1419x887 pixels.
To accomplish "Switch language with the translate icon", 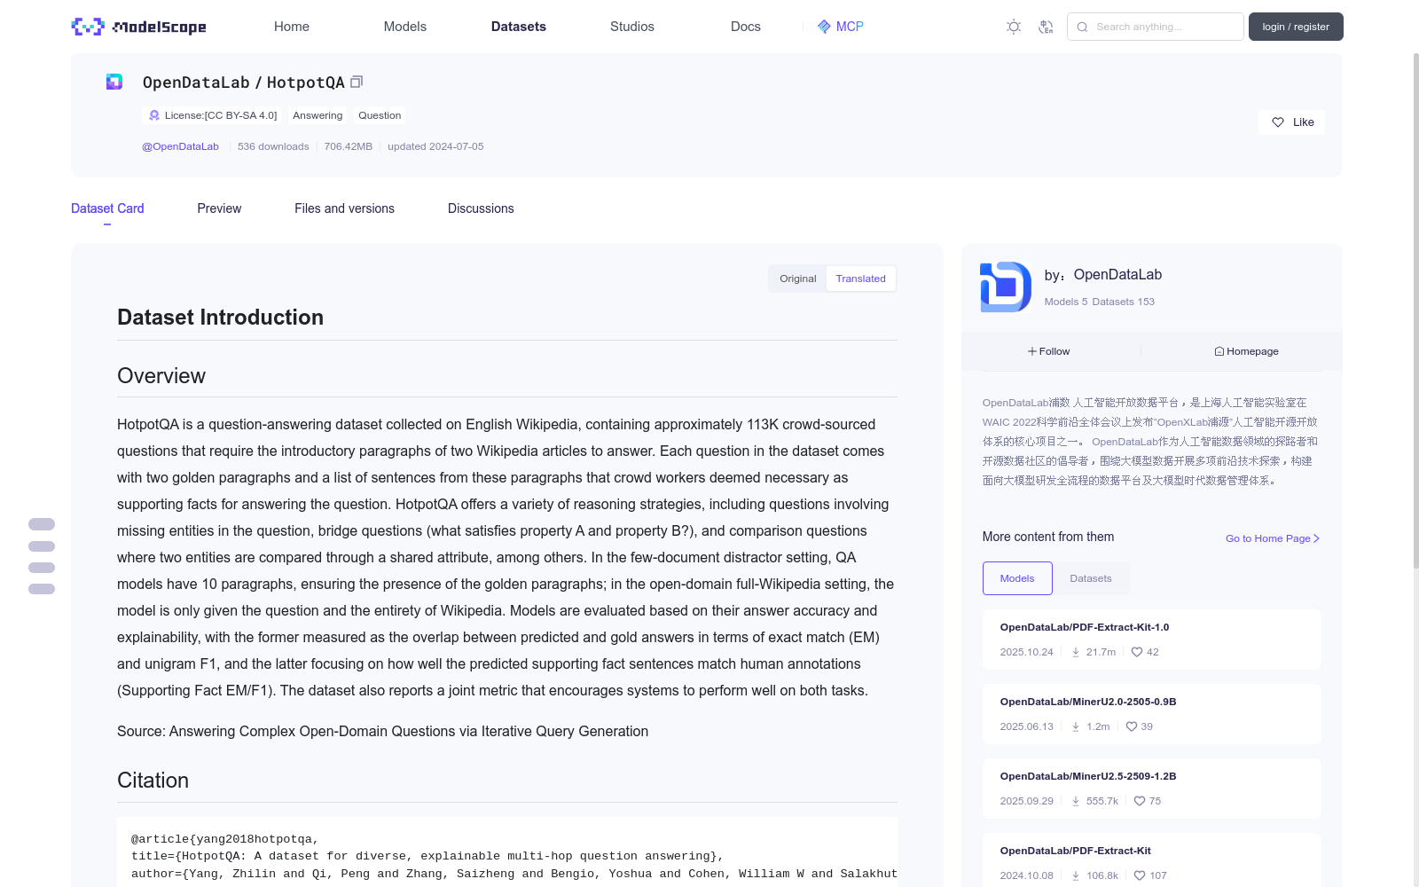I will [1046, 27].
